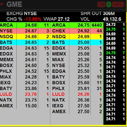127x127 pixels.
Task: Select BOSX bid row at 24.60
Action: (x=25, y=65)
